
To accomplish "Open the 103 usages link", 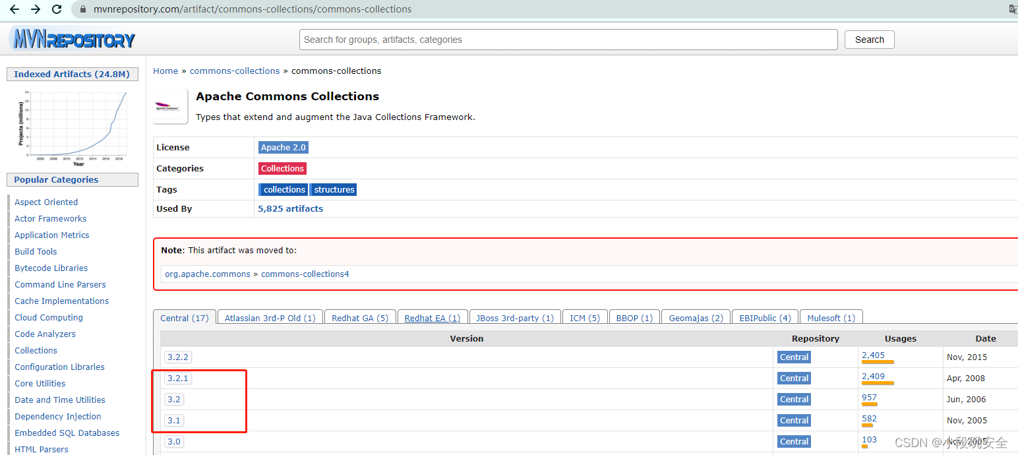I will tap(869, 439).
